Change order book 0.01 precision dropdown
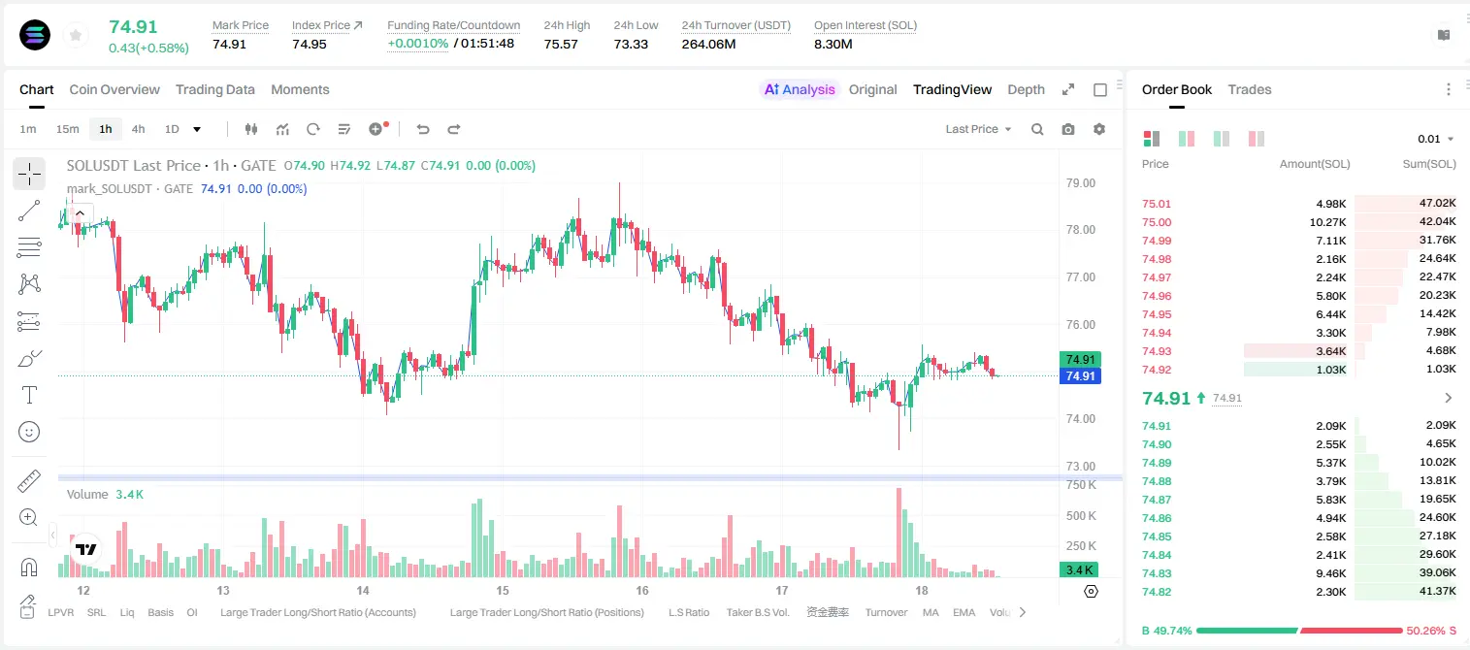 click(1436, 139)
